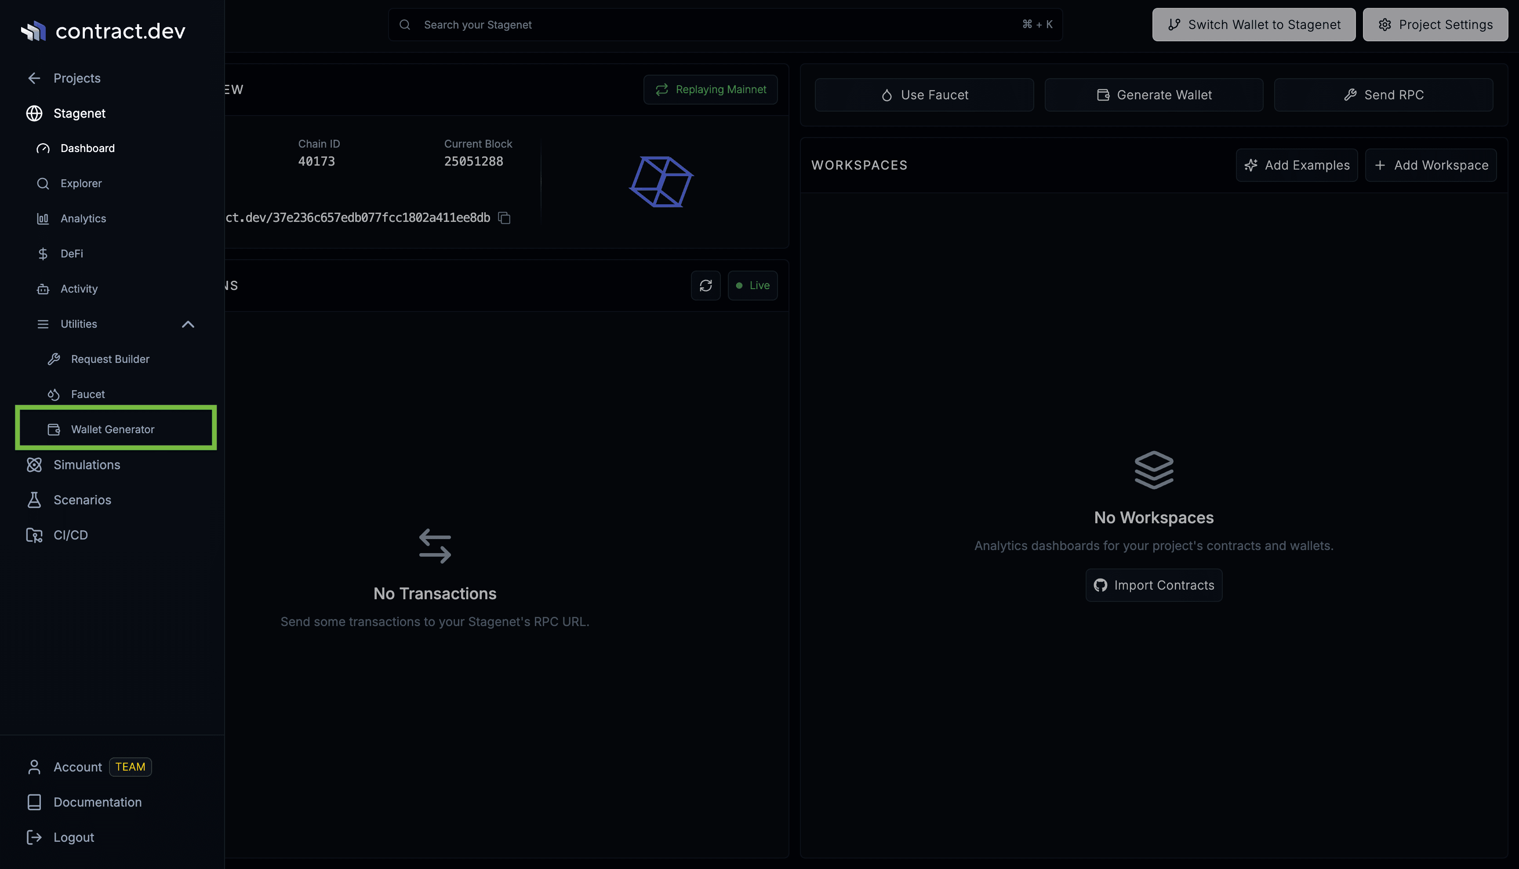1519x869 pixels.
Task: Click the Logout arrow icon
Action: tap(34, 837)
